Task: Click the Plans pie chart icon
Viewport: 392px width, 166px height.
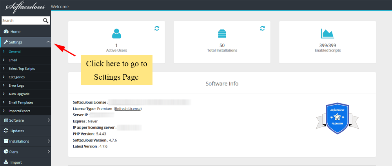Action: coord(6,151)
